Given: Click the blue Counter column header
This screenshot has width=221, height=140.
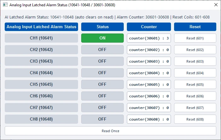Looking at the screenshot, I should (x=149, y=27).
